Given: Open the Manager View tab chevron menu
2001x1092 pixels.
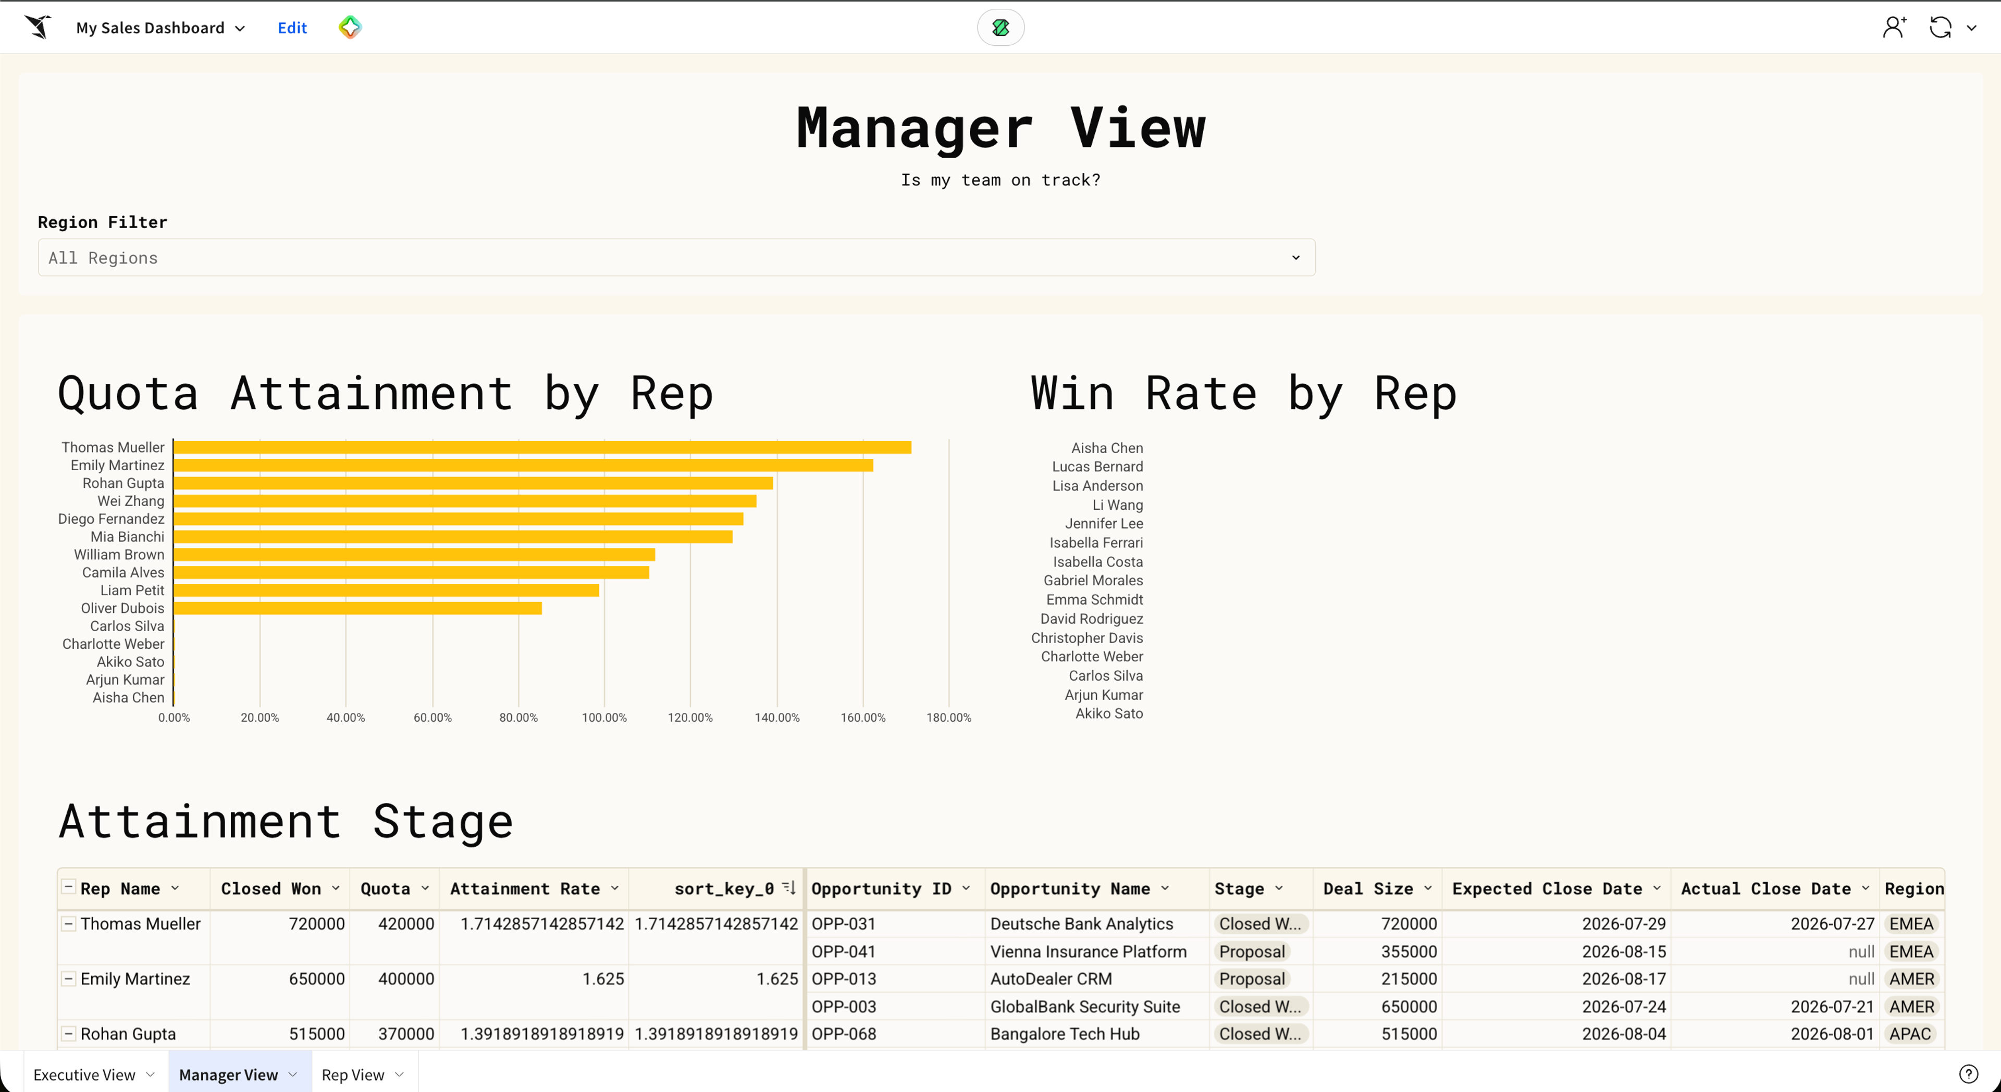Looking at the screenshot, I should [x=293, y=1074].
